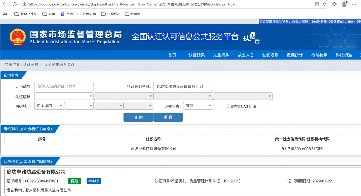Open the 短视频2 bookmark folder
This screenshot has width=361, height=196.
[x=110, y=14]
